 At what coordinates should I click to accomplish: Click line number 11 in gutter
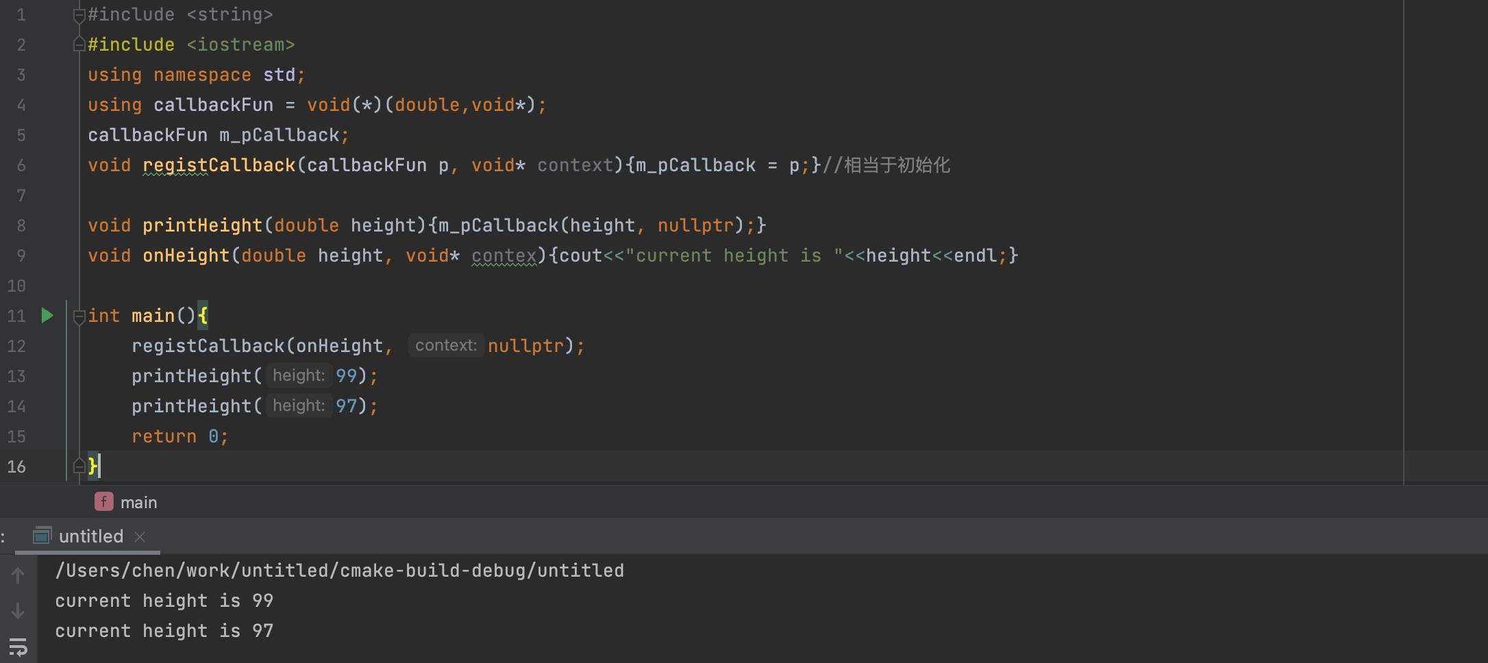pos(16,316)
